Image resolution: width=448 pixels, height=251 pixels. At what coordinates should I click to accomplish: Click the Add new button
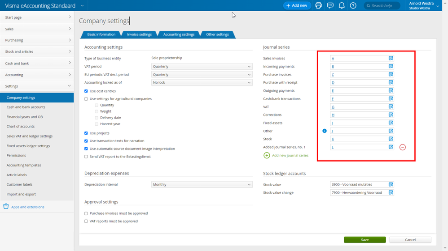(297, 6)
